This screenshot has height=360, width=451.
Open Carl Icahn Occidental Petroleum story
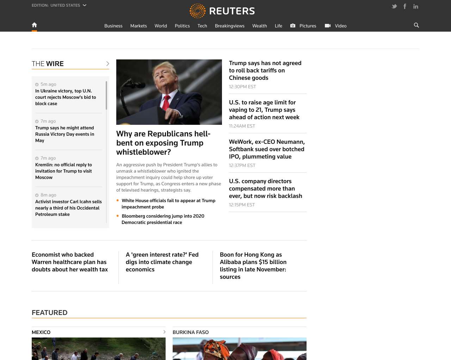[68, 208]
